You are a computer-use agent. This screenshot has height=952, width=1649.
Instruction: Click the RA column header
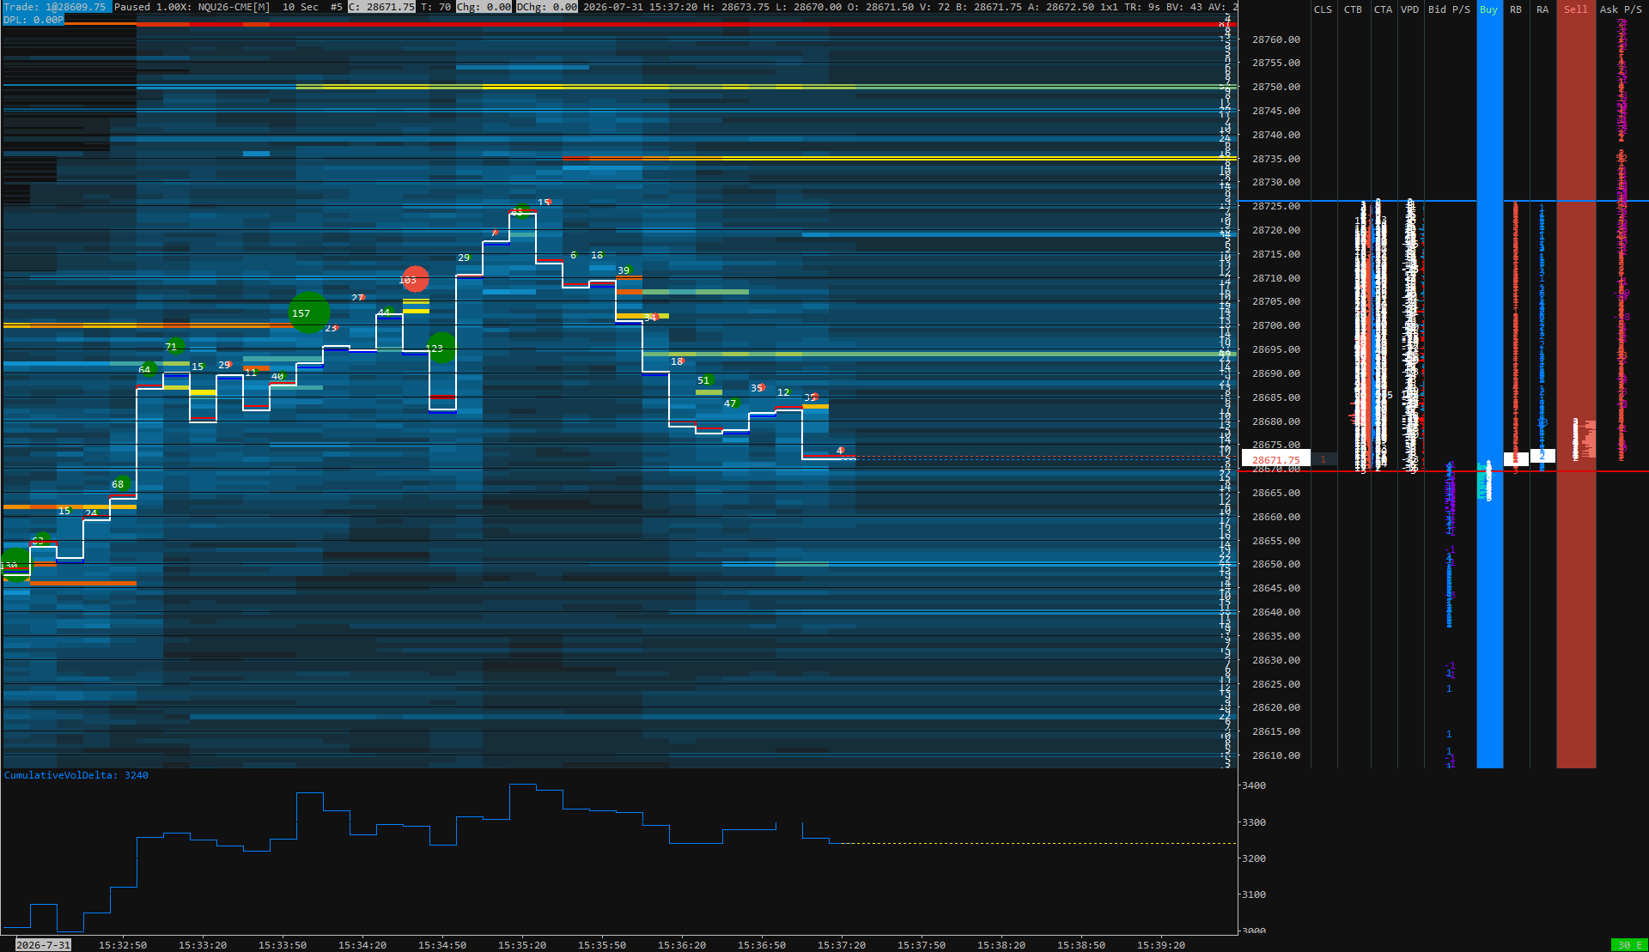click(1543, 9)
